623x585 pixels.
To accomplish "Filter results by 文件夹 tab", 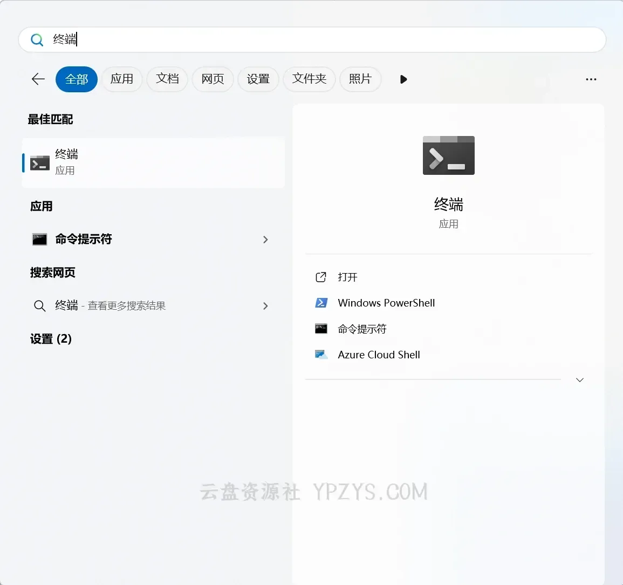I will pos(309,79).
